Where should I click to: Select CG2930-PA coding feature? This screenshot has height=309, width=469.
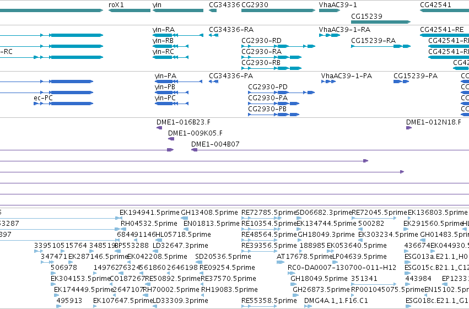click(274, 104)
